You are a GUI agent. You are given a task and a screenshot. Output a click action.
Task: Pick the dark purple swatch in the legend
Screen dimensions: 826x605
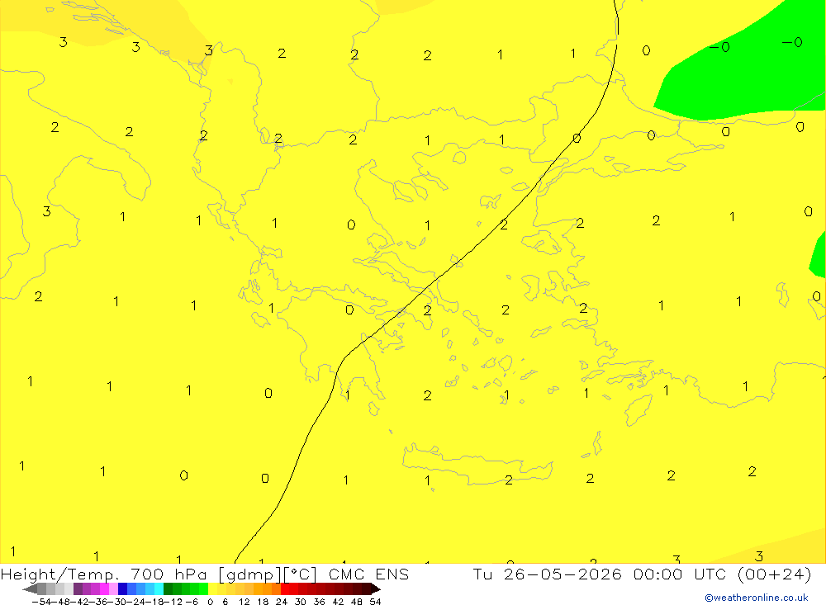pyautogui.click(x=78, y=588)
